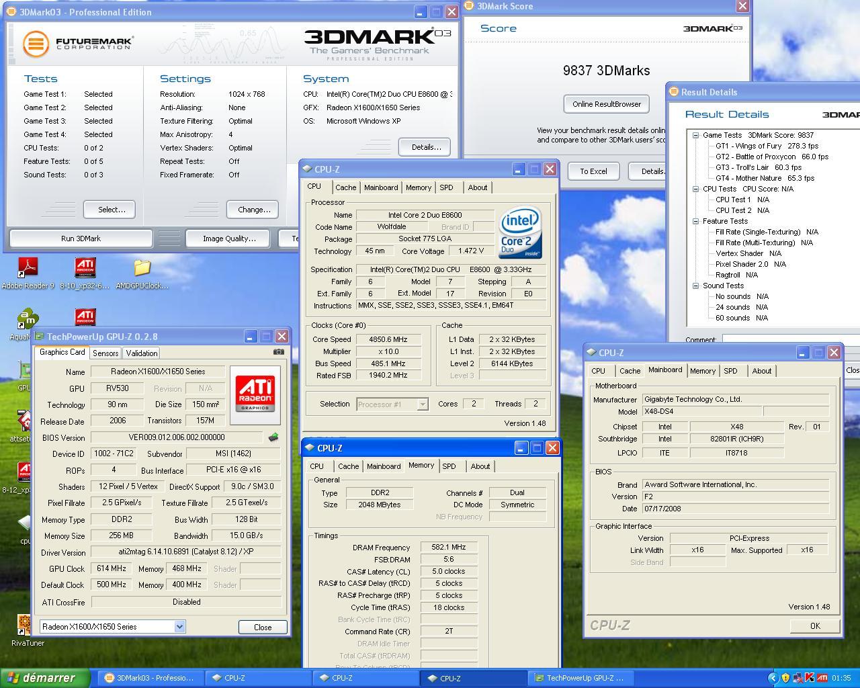This screenshot has width=860, height=688.
Task: Open the About tab in the Memory CPU-Z window
Action: click(x=480, y=466)
